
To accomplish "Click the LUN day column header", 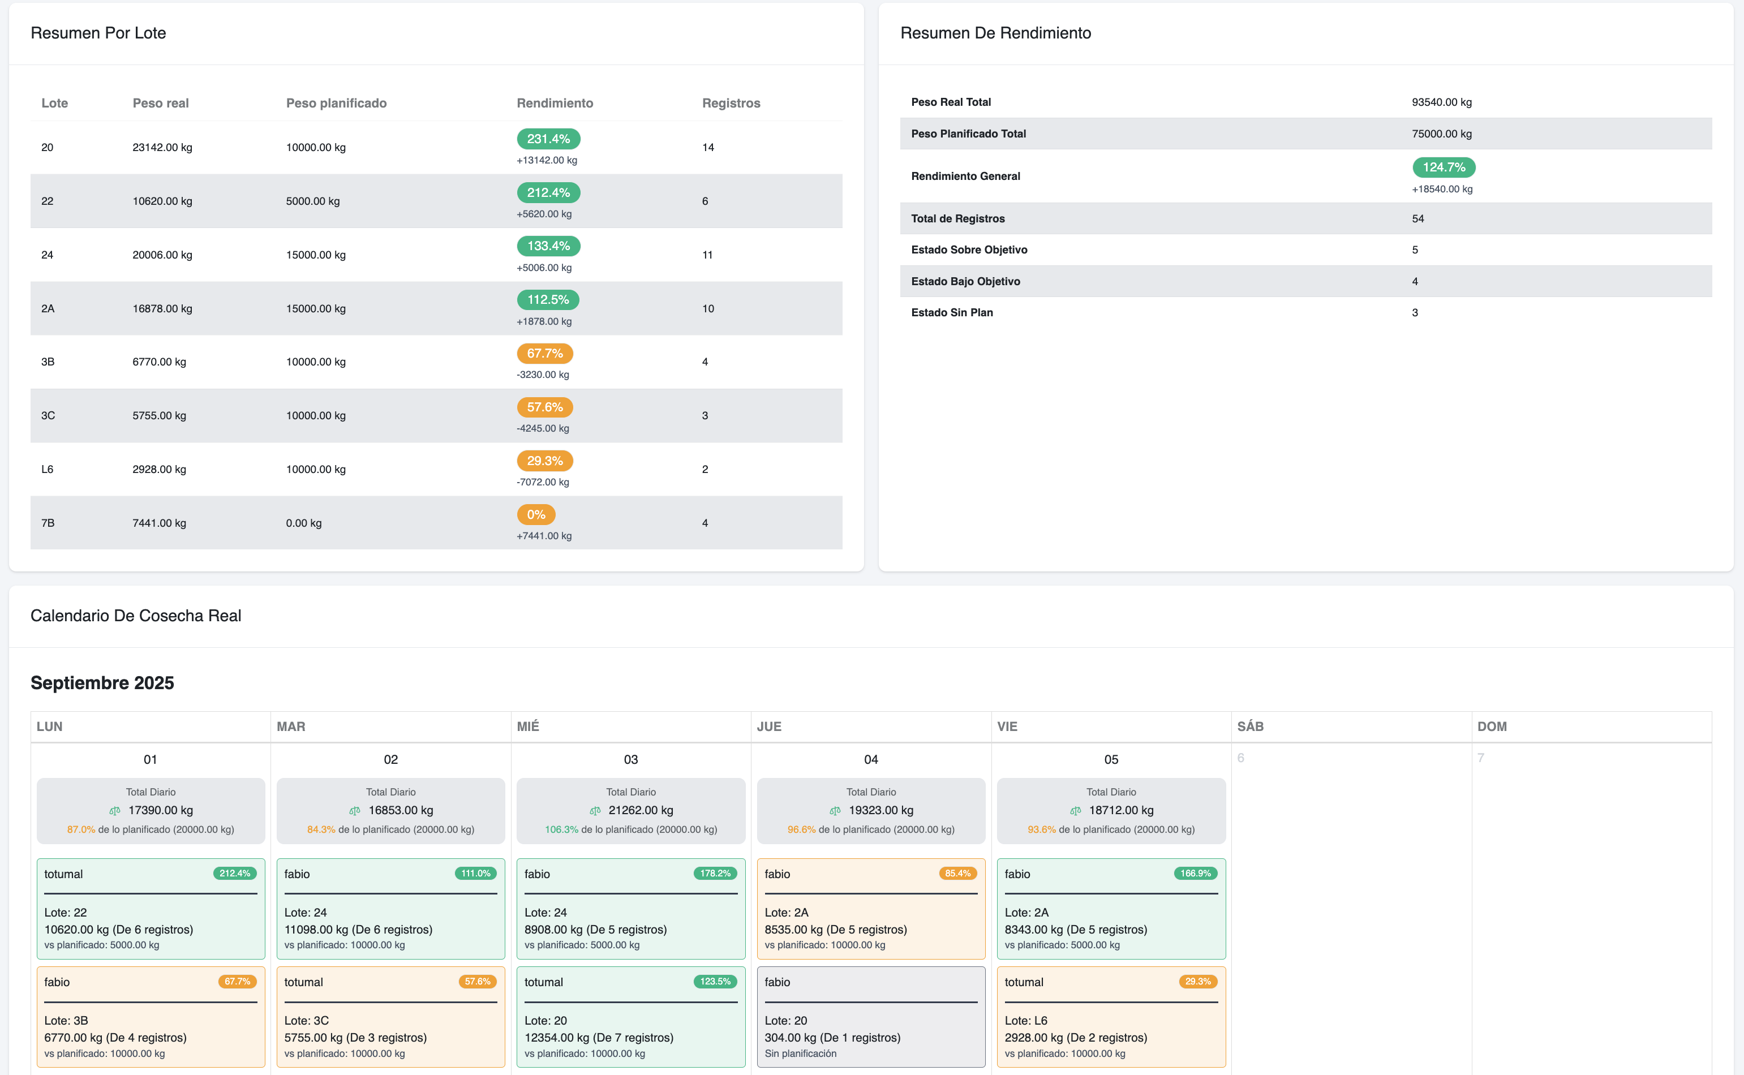I will [50, 726].
